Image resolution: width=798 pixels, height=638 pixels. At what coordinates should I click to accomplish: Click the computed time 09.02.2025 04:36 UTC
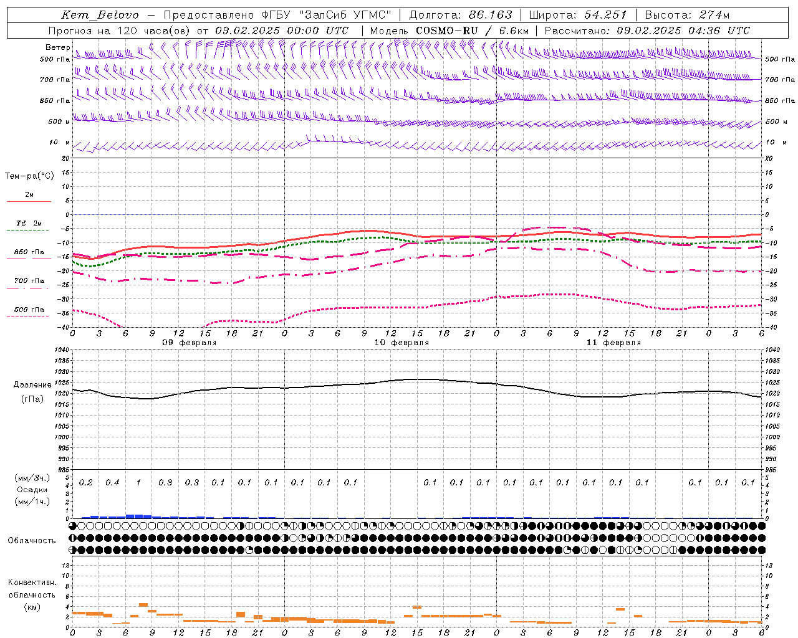[x=683, y=31]
